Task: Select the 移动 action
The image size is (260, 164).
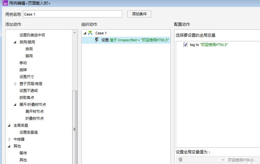Action: 23,63
